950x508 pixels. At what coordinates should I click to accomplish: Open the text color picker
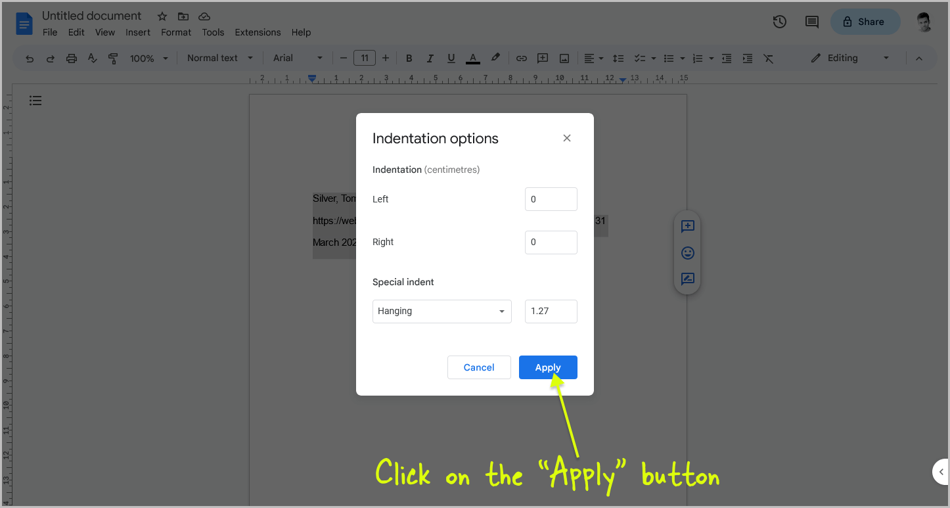(x=472, y=58)
